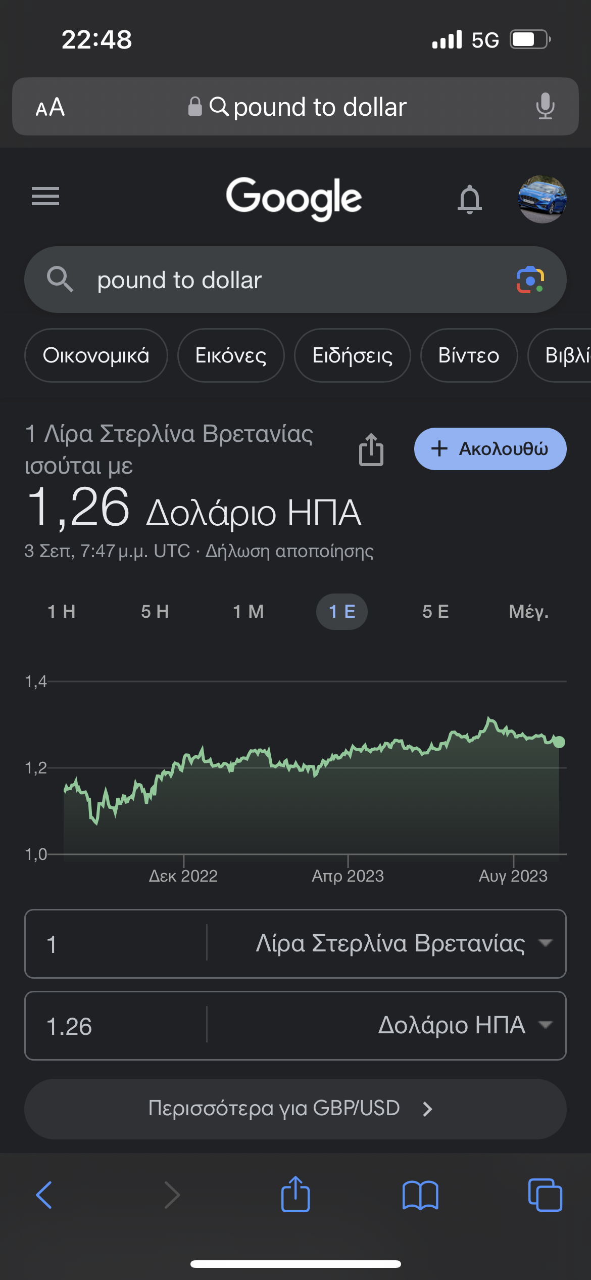Switch to the Ειδήσεις tab

tap(352, 355)
